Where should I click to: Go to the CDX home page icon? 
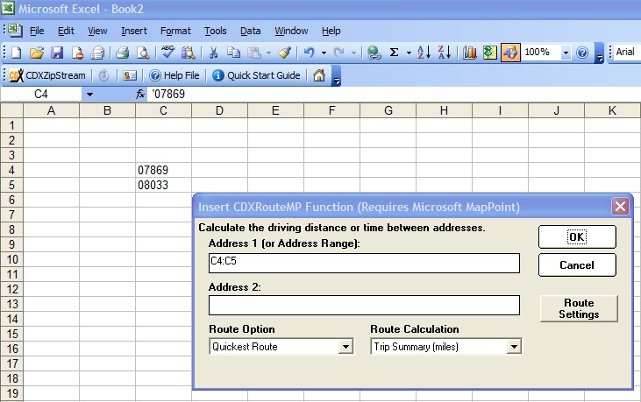tap(319, 75)
